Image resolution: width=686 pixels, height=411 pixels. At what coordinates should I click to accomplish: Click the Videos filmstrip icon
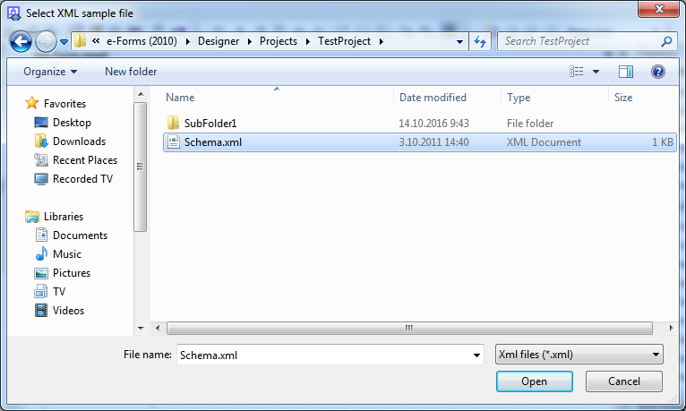[x=41, y=311]
